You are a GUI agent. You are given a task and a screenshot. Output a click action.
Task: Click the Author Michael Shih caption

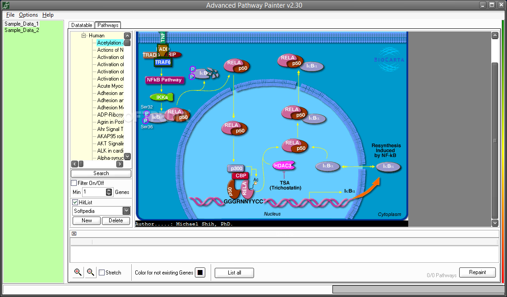click(184, 224)
